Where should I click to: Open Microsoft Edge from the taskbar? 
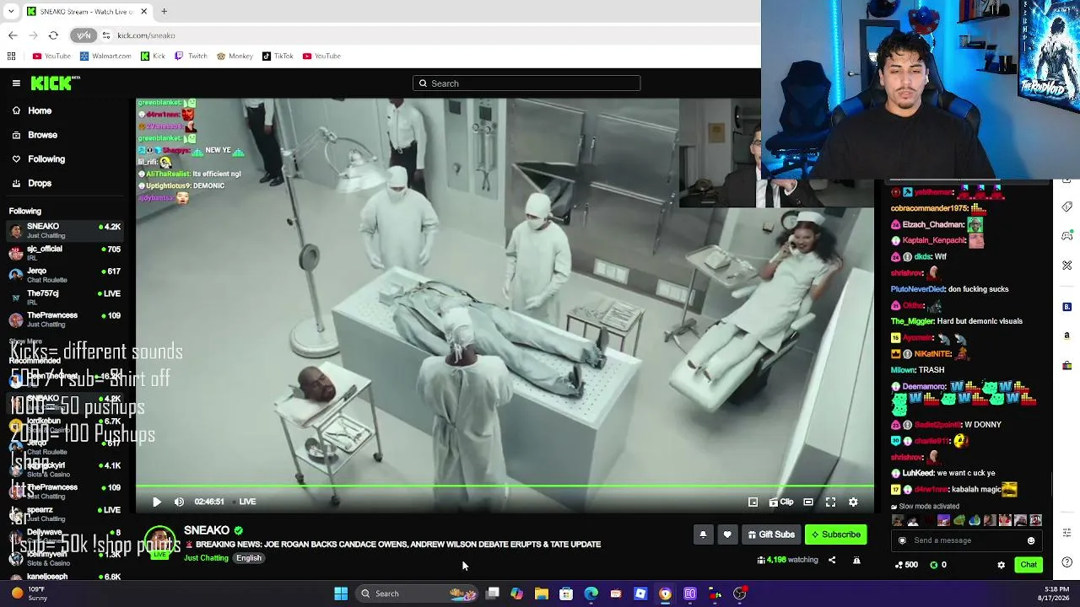coord(591,594)
